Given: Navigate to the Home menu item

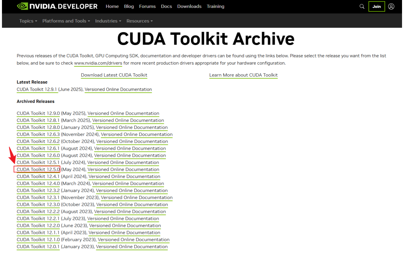Looking at the screenshot, I should [112, 6].
